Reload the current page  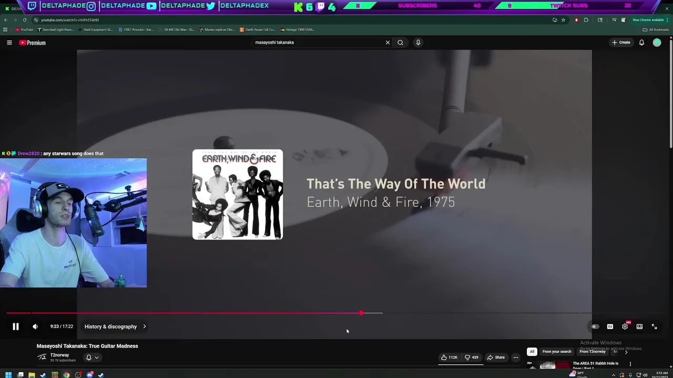[x=25, y=20]
